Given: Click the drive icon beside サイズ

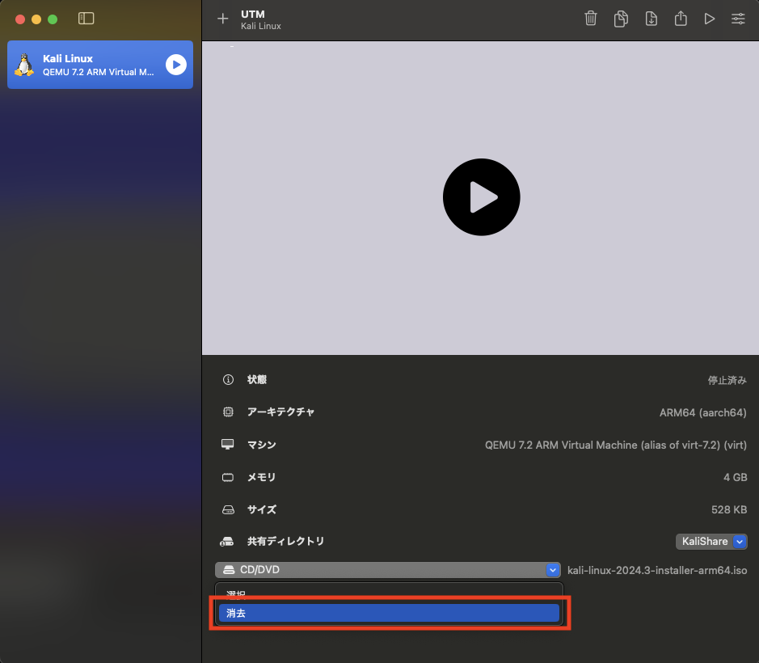Looking at the screenshot, I should (x=228, y=510).
